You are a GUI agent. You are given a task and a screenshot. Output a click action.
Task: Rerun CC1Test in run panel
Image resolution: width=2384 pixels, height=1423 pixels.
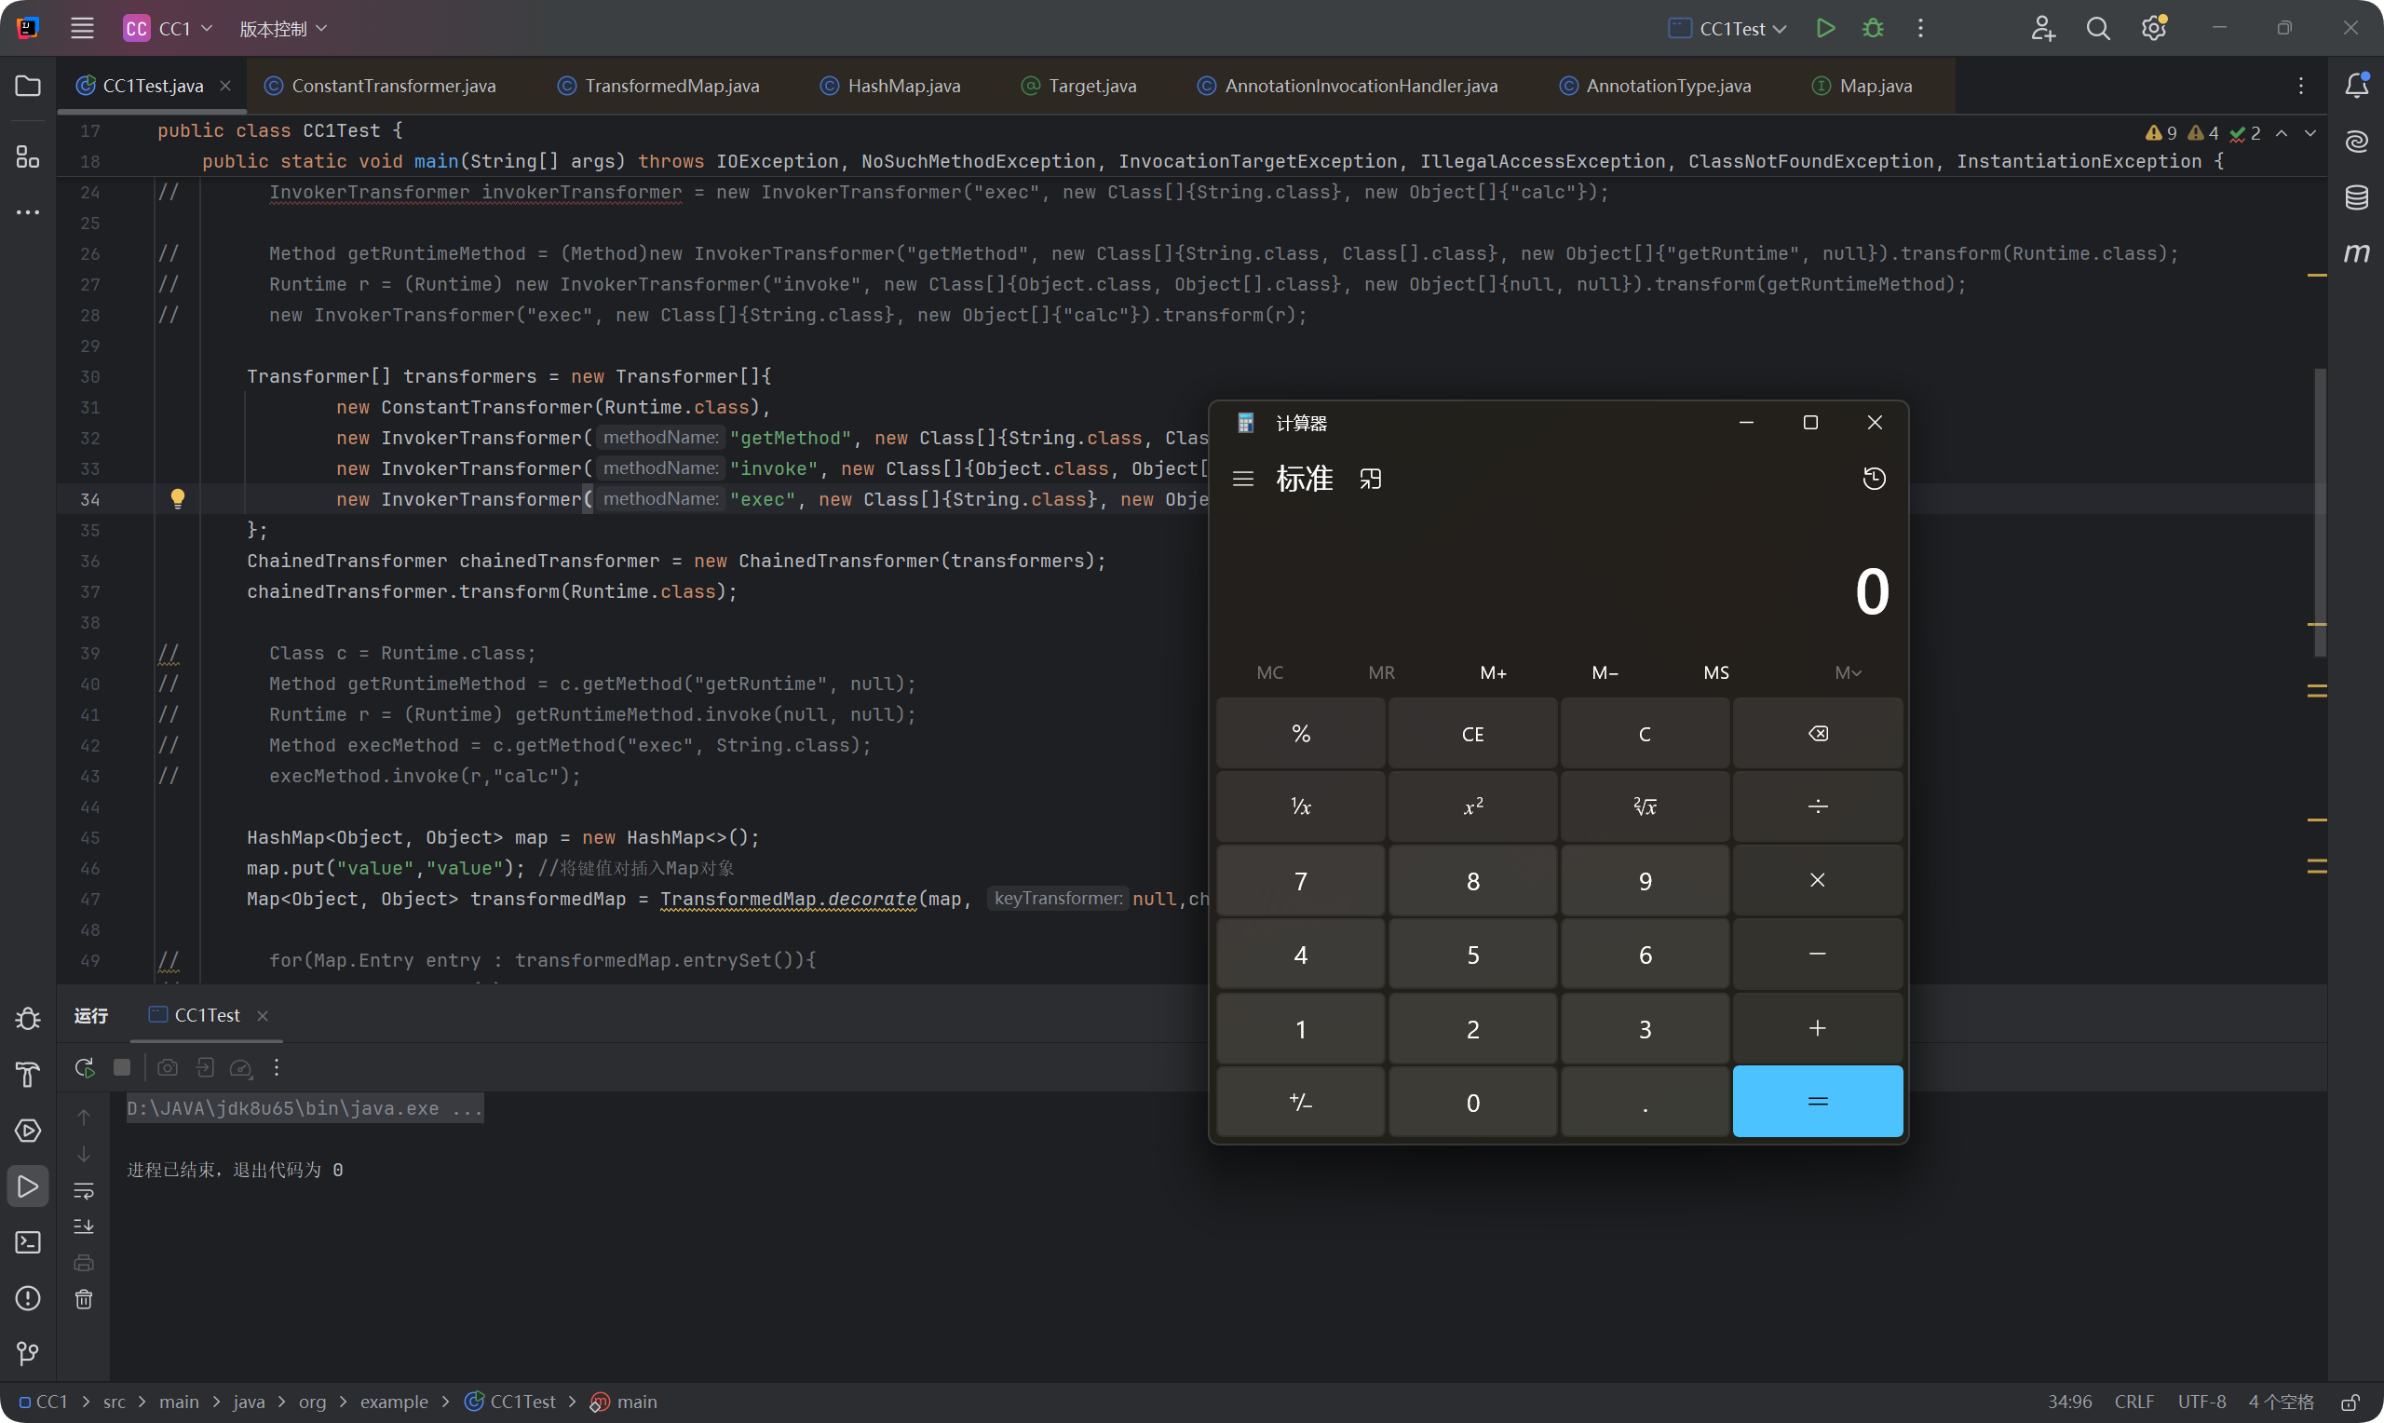(85, 1067)
